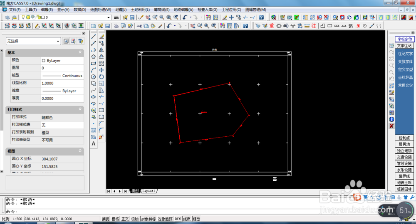Image resolution: width=416 pixels, height=224 pixels.
Task: Click the 控制点 panel button
Action: click(404, 138)
